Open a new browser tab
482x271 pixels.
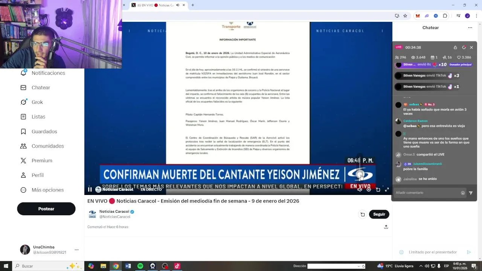coord(193,5)
